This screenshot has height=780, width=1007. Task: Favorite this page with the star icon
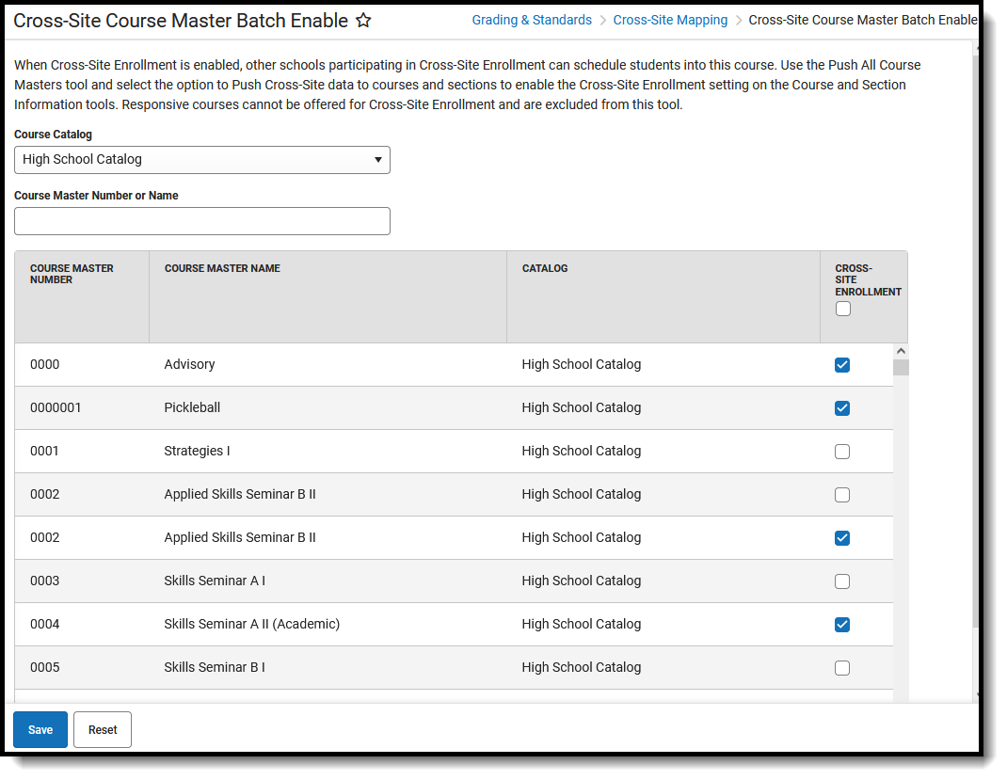(x=363, y=21)
